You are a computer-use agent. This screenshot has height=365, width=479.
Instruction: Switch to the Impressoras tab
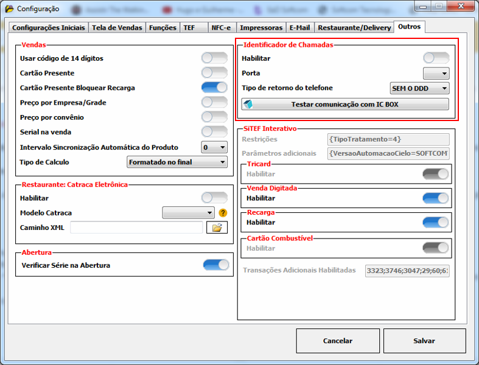point(261,27)
